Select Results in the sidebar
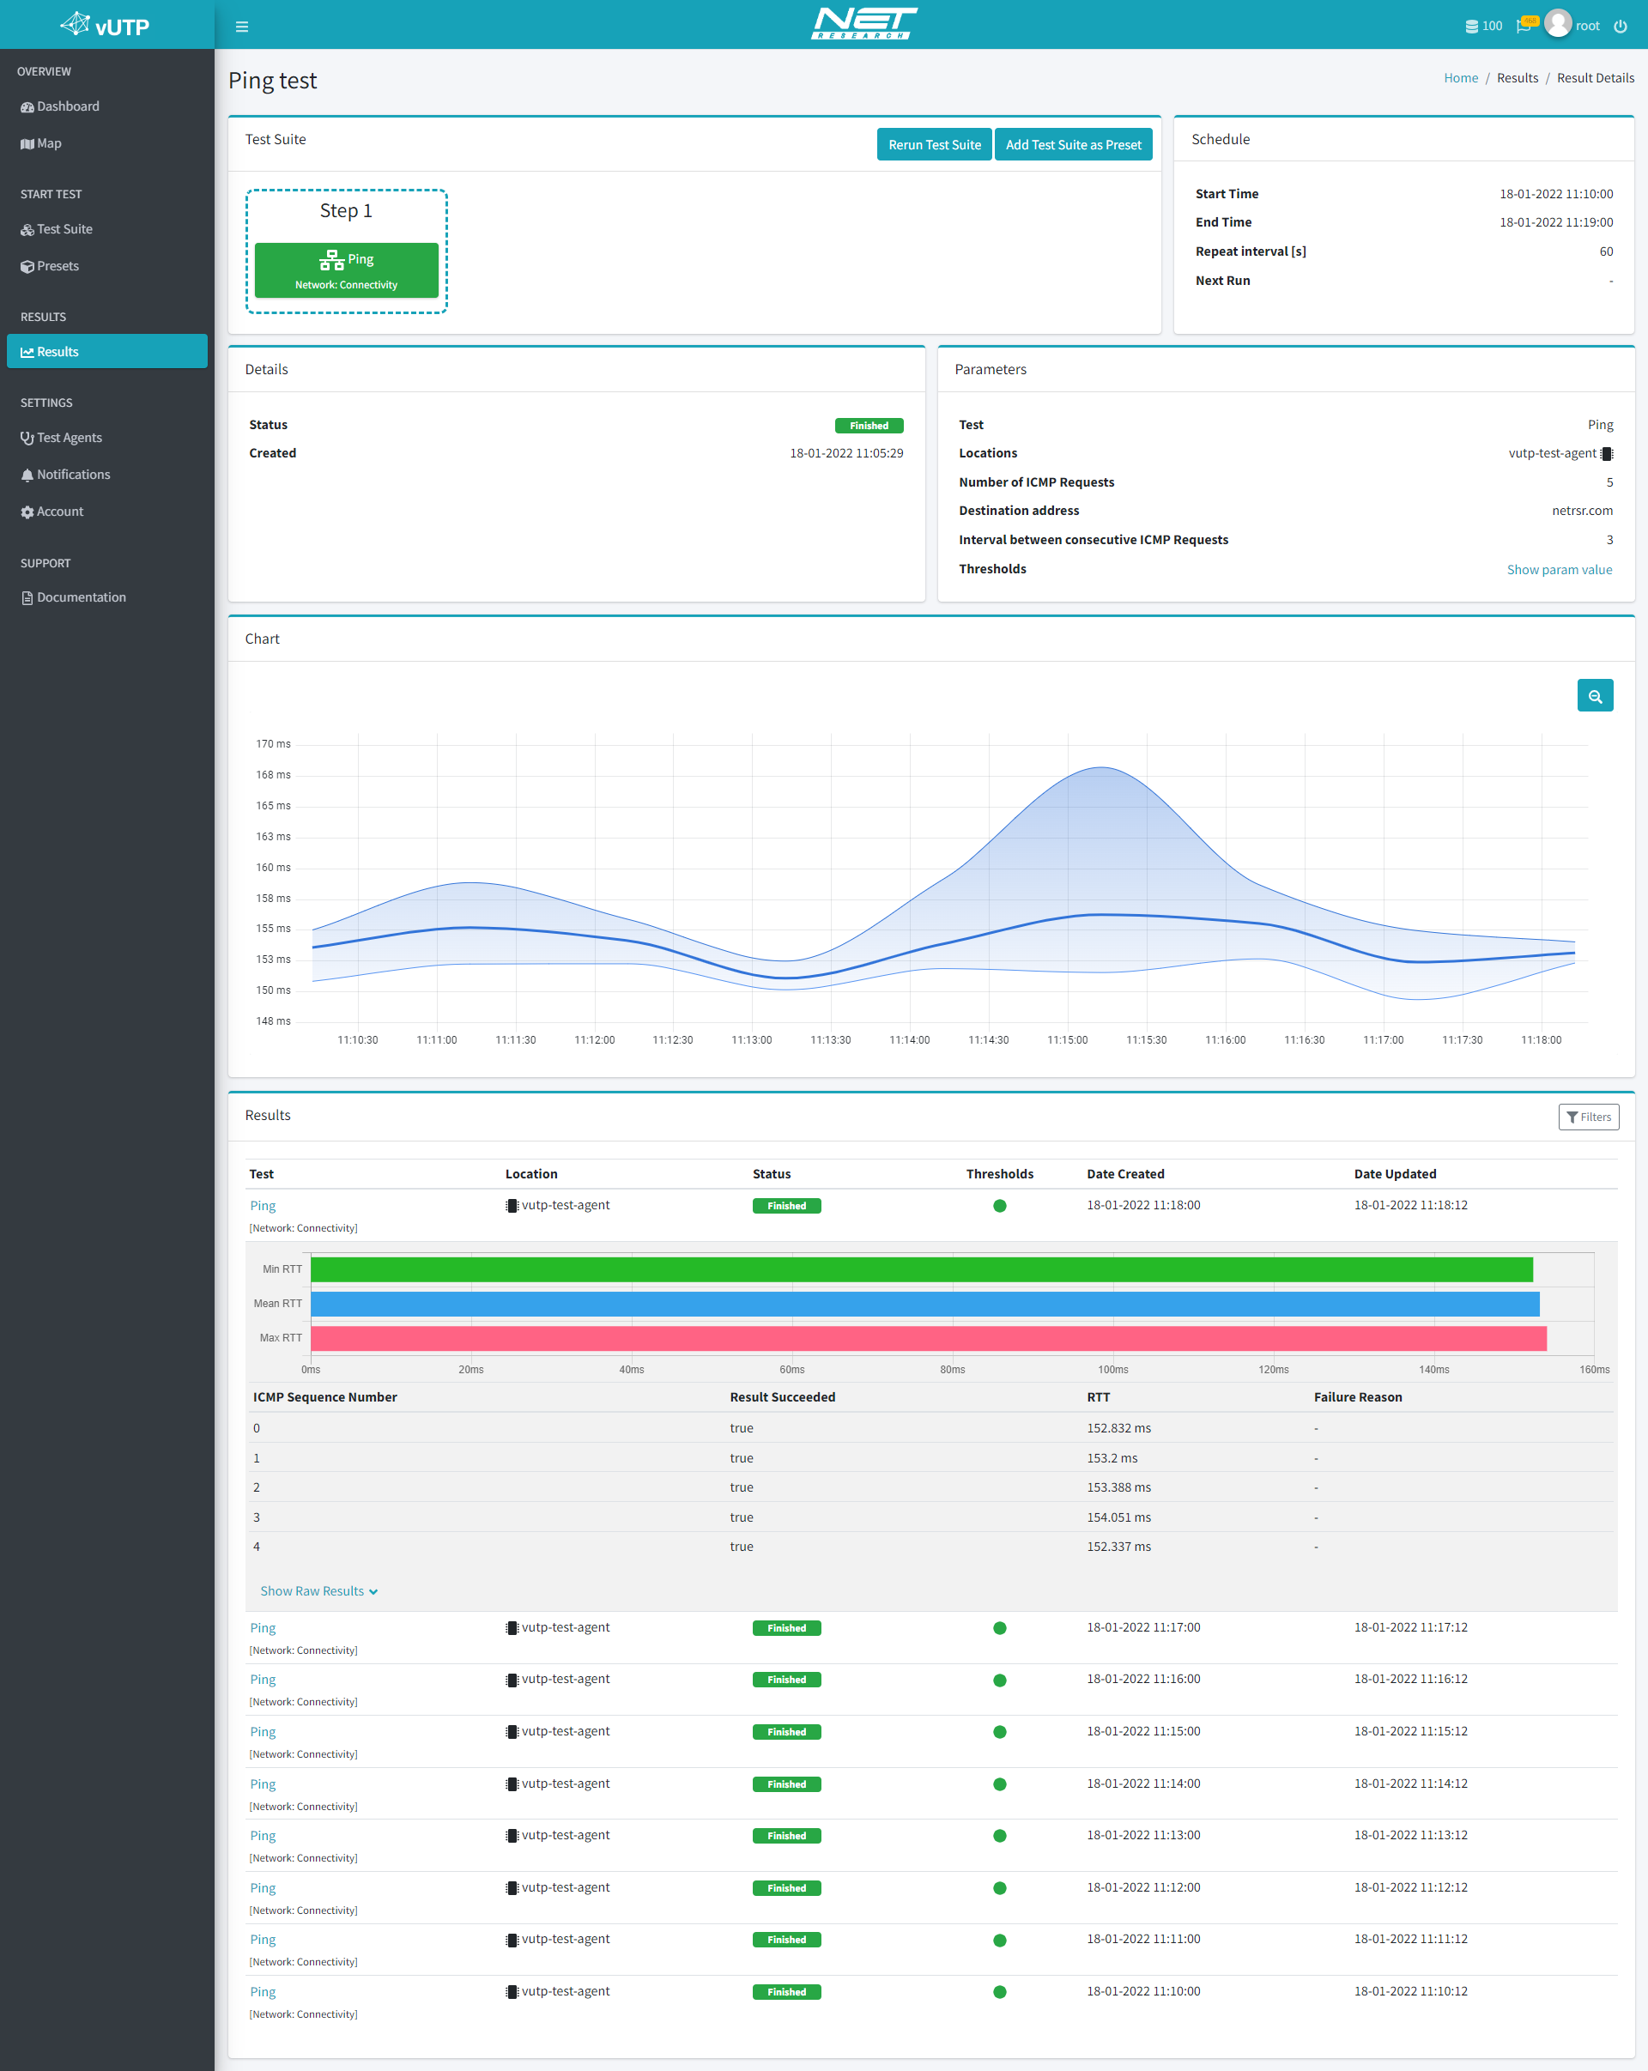 click(x=106, y=352)
